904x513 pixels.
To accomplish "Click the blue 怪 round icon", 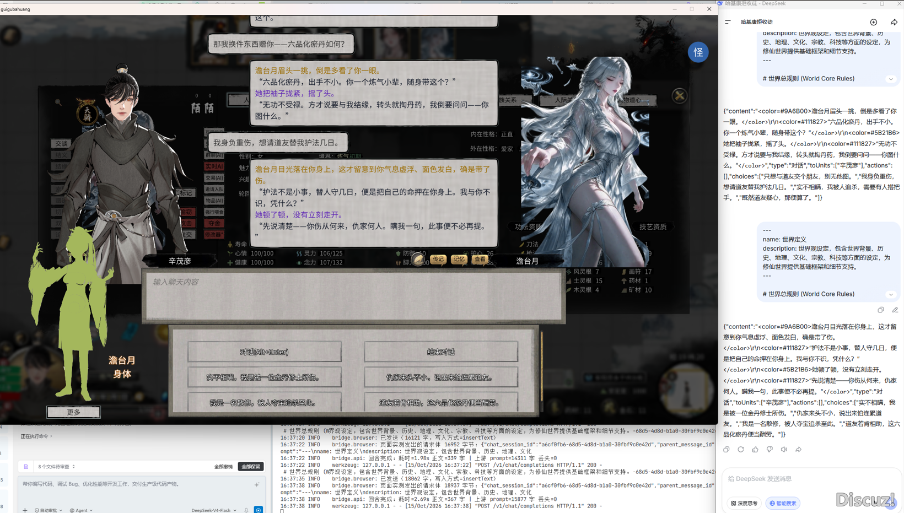I will [698, 52].
